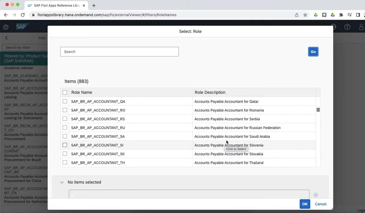
Task: Click the selected items token field
Action: 189,194
